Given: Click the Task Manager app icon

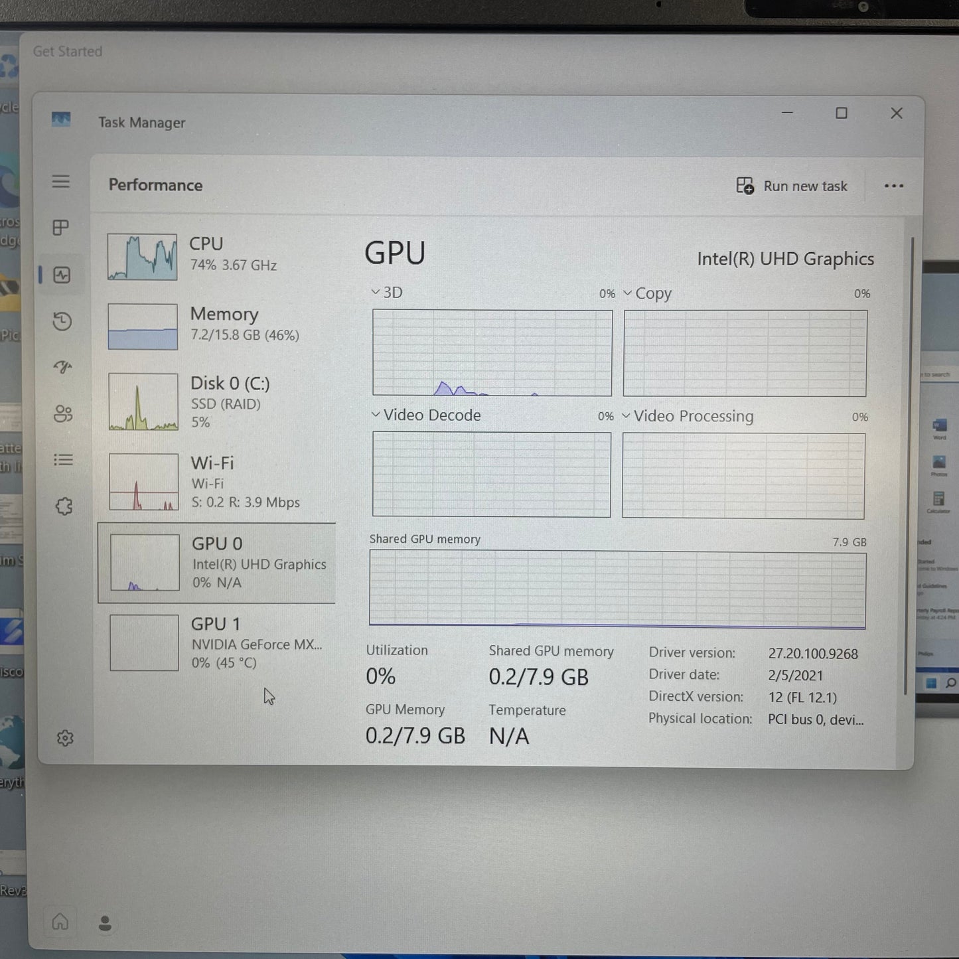Looking at the screenshot, I should (x=61, y=119).
